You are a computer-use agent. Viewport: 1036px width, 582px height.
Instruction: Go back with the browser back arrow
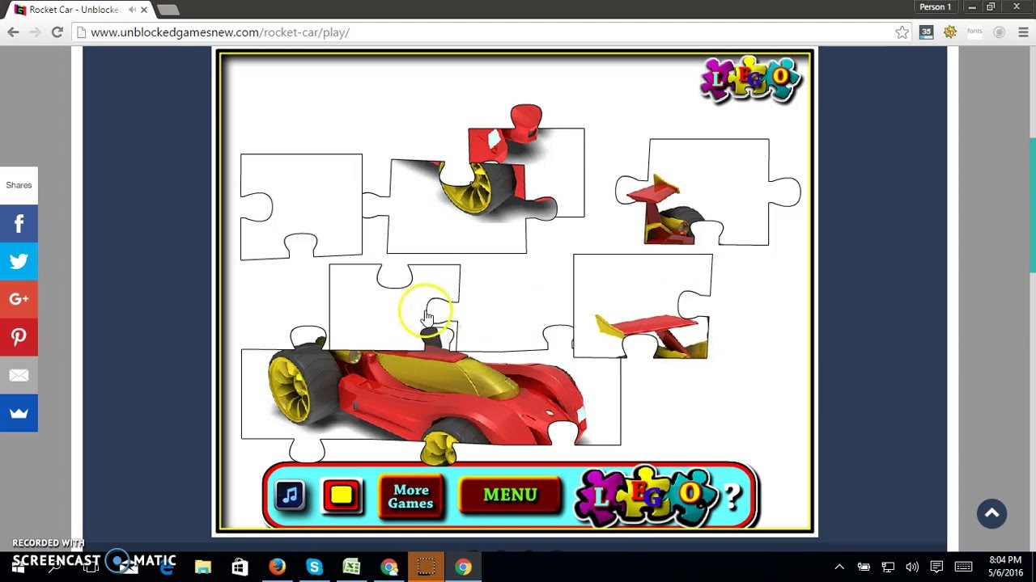[13, 32]
